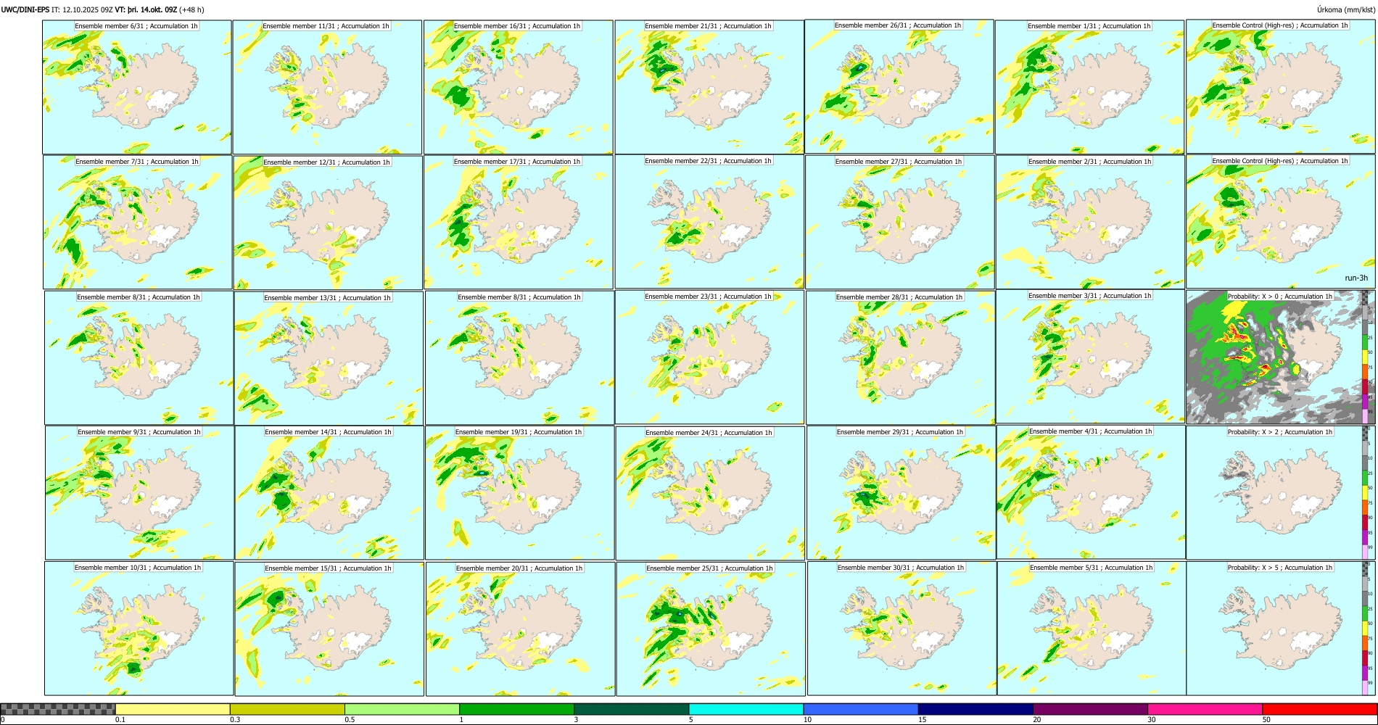Select the Ensemble member 1/31 map

click(x=1089, y=87)
